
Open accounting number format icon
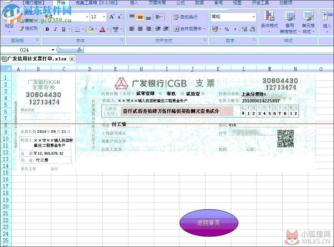click(x=215, y=29)
